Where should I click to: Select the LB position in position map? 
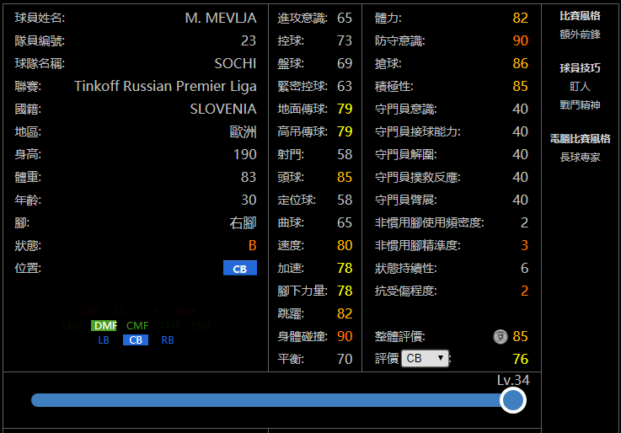pyautogui.click(x=104, y=340)
